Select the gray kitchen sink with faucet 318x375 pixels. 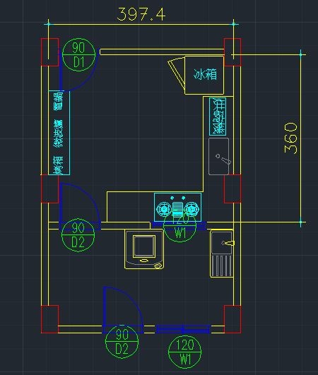coord(218,156)
